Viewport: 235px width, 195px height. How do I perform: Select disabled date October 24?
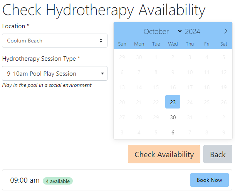[190, 102]
